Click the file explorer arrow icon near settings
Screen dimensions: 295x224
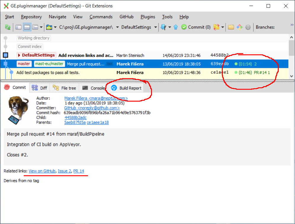coord(239,27)
